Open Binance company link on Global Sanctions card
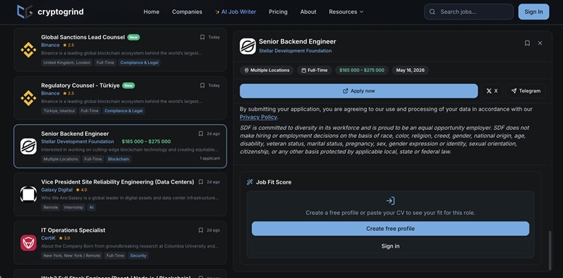Screen dimensions: 563x278 (x=50, y=45)
